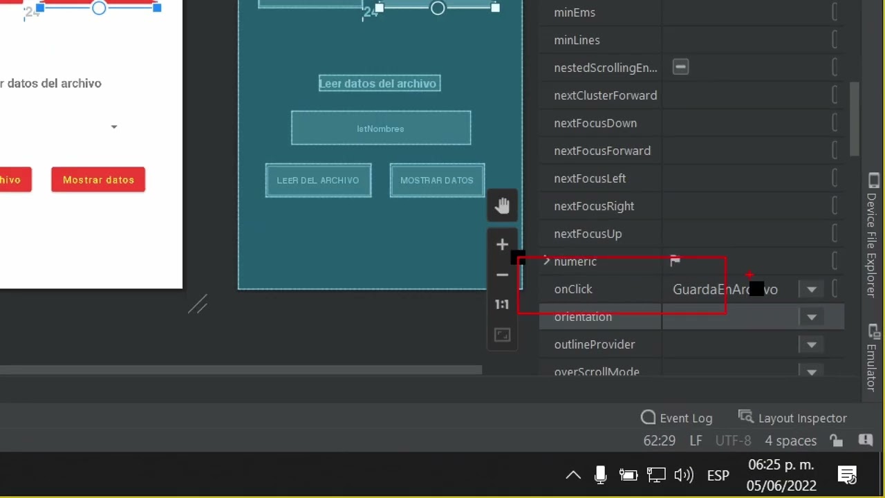Click the Zoom to Fit Screen icon

pos(502,335)
